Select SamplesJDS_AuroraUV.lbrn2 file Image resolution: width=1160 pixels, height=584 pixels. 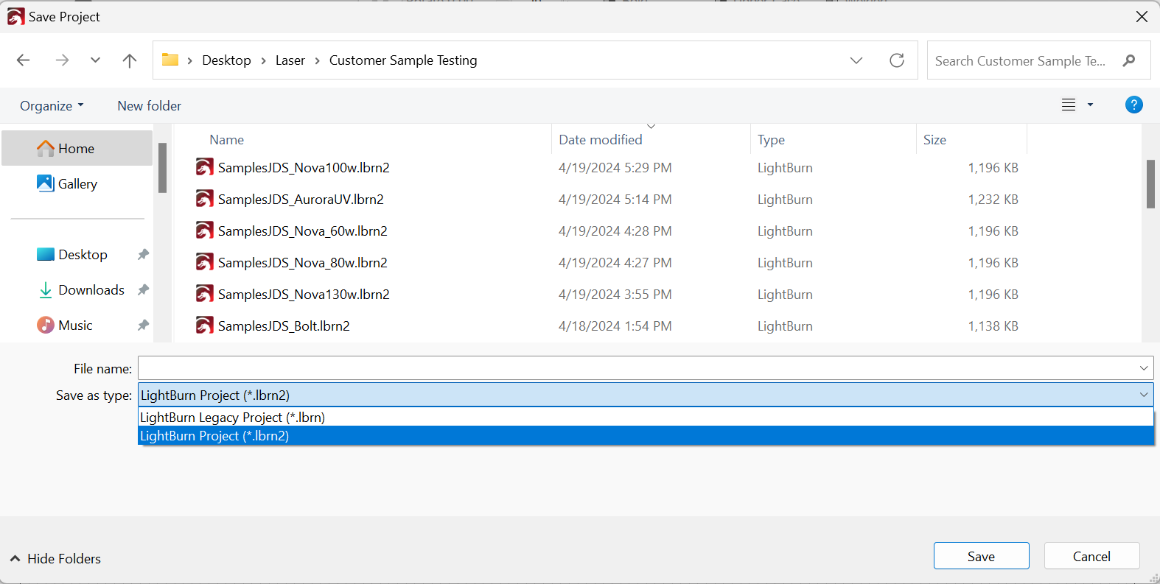(301, 199)
